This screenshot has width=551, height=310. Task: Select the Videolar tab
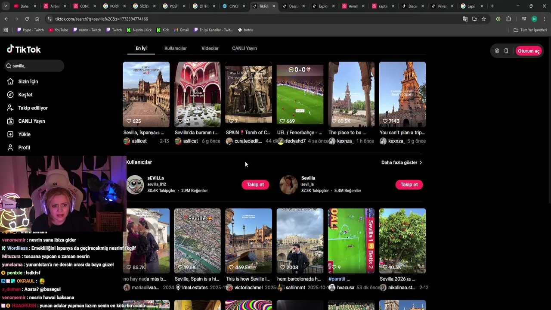pyautogui.click(x=210, y=48)
